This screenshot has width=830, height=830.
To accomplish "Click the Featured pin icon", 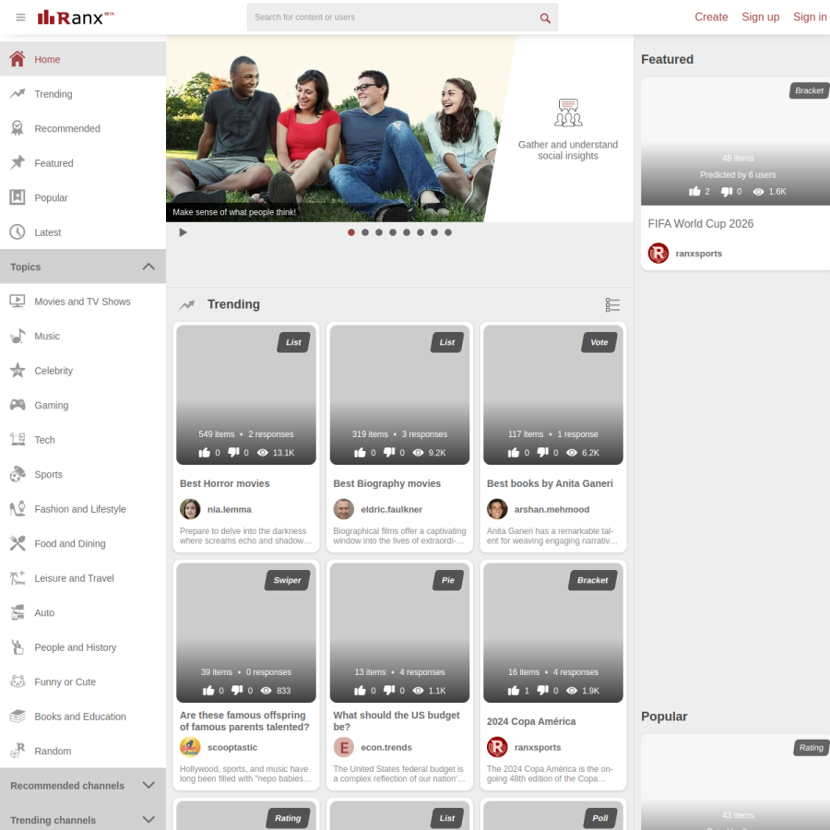I will coord(18,162).
